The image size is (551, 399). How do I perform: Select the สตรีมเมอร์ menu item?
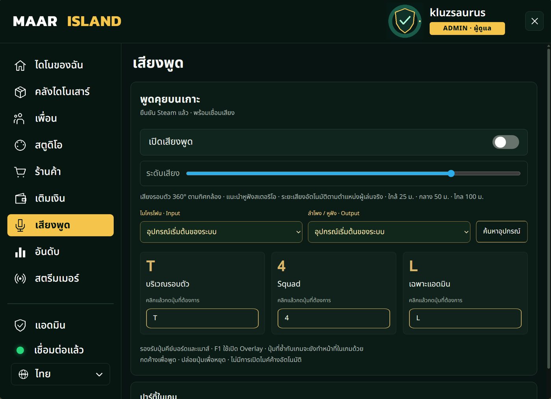pos(61,279)
